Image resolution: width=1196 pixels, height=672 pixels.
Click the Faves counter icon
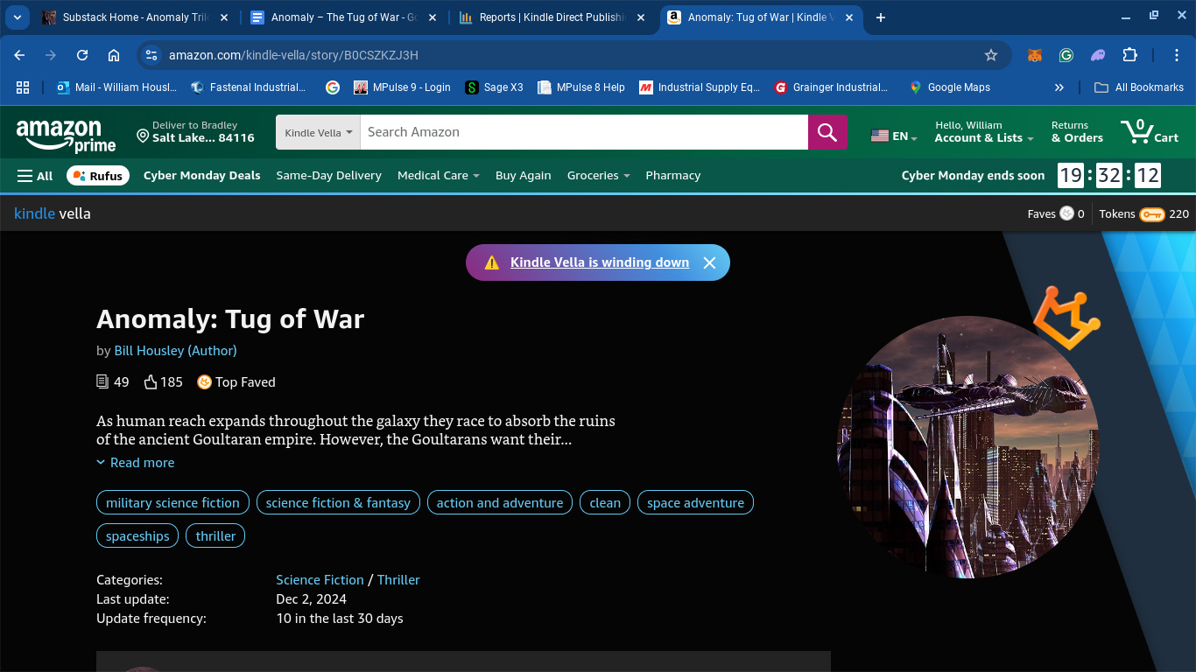[x=1066, y=213]
